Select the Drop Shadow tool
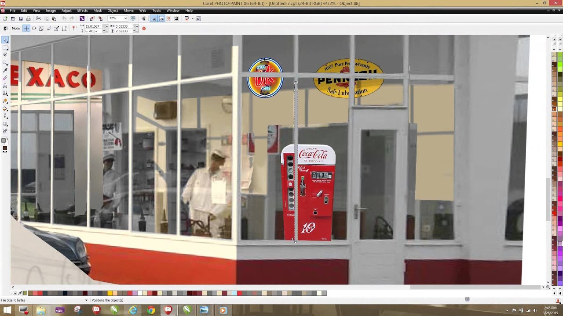Viewport: 563px width, 316px height. 5,123
